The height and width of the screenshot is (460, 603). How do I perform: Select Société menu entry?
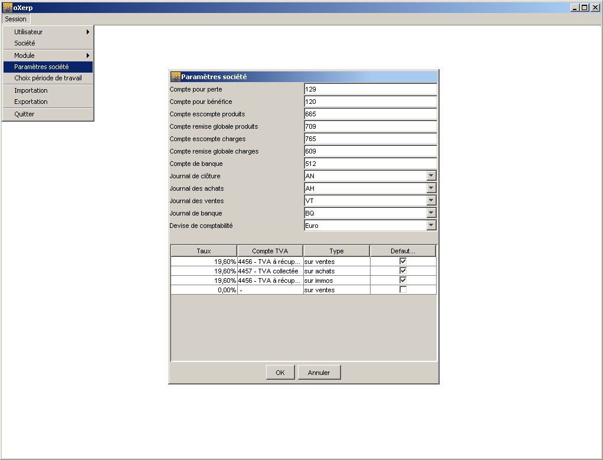pyautogui.click(x=48, y=43)
